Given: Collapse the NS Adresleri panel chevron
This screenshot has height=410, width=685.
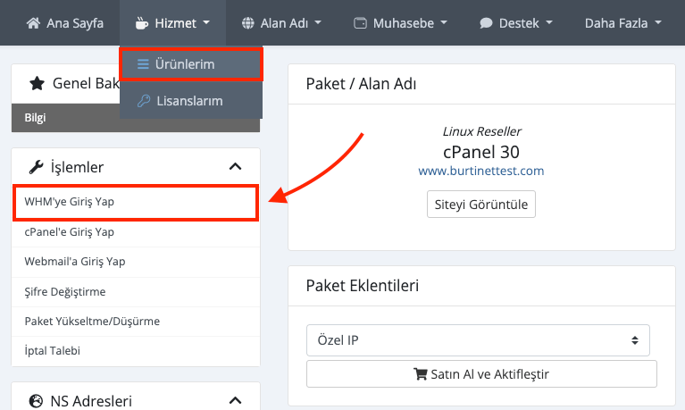Looking at the screenshot, I should (235, 401).
